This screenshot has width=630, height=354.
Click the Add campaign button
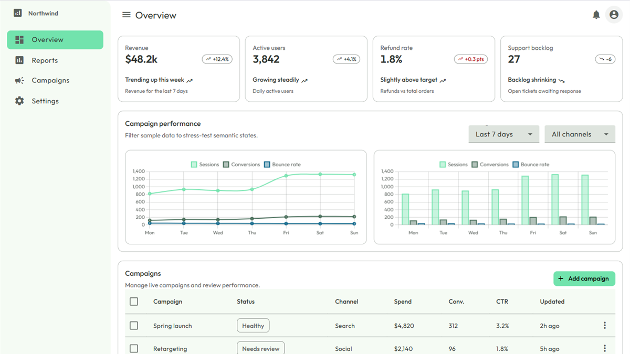tap(584, 278)
